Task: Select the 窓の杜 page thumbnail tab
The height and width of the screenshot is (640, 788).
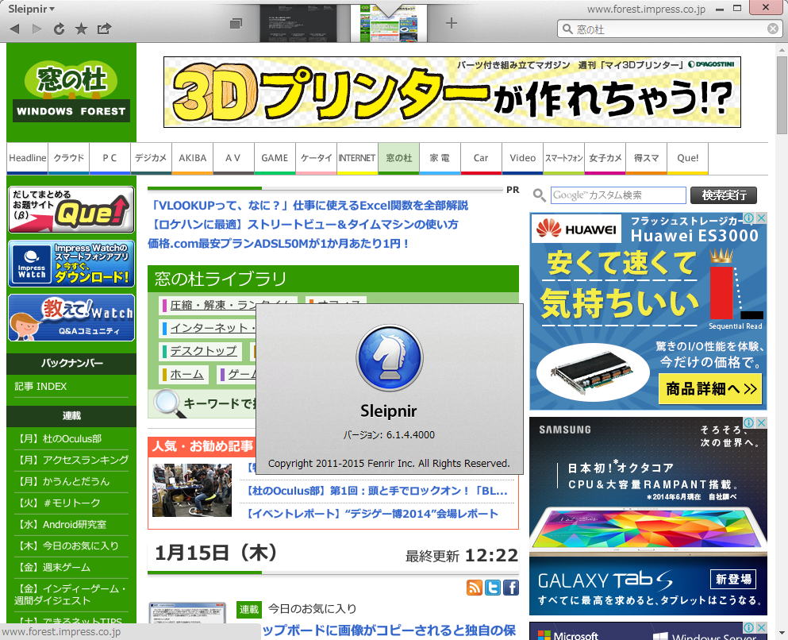Action: (x=389, y=23)
